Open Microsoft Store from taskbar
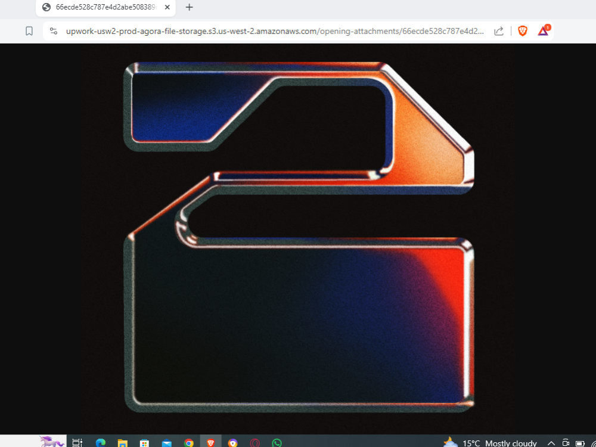The image size is (596, 447). pyautogui.click(x=144, y=443)
